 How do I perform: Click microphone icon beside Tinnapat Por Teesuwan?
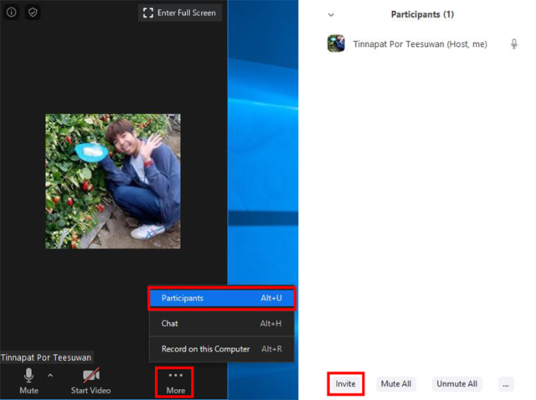tap(513, 44)
